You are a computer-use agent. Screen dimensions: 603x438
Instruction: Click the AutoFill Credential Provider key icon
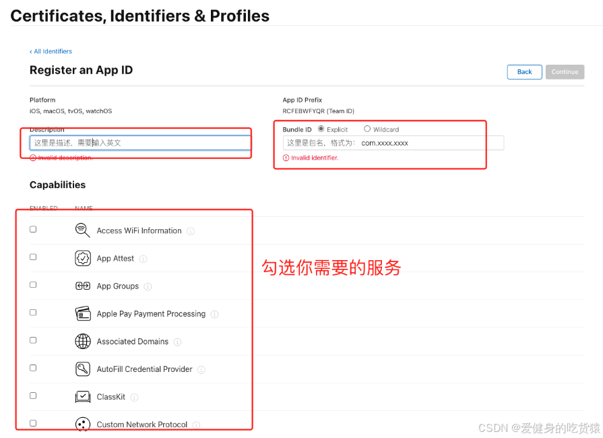83,369
